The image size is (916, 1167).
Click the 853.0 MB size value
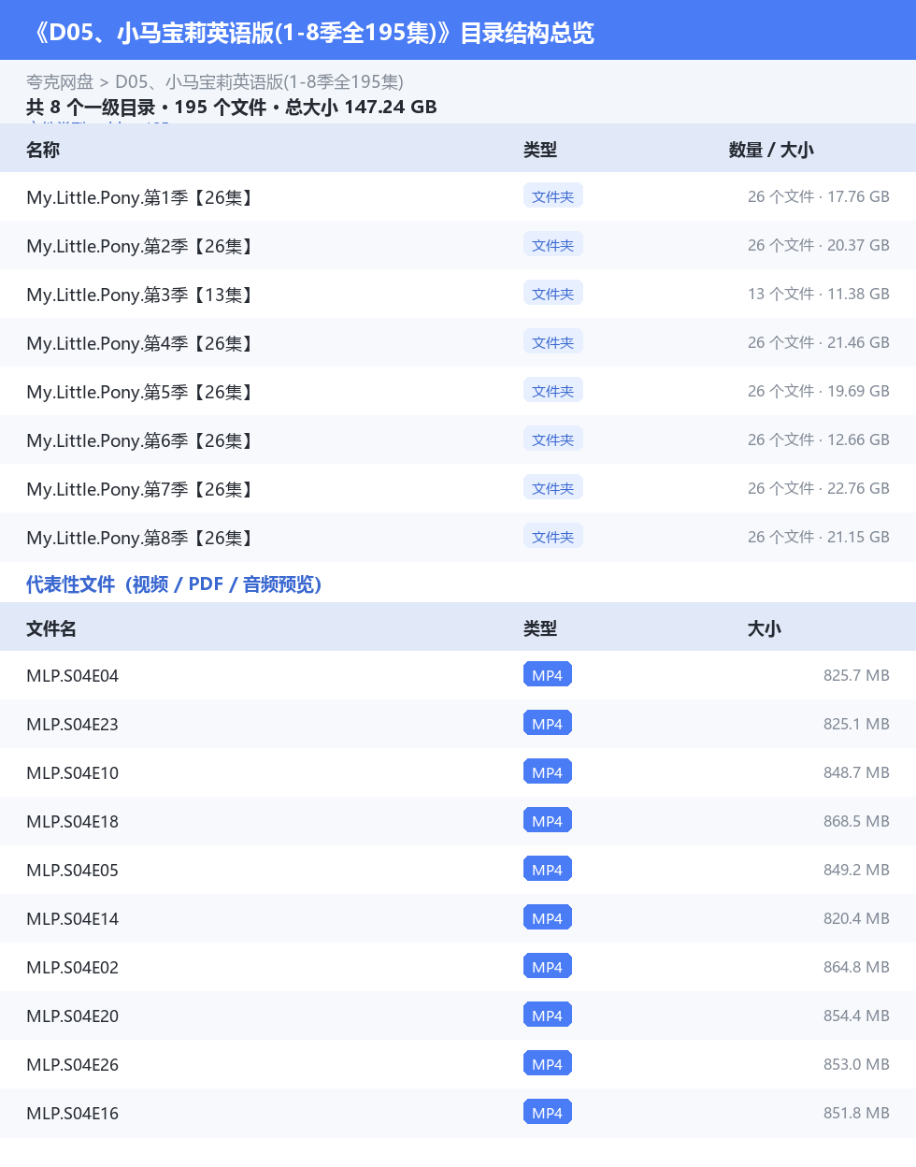(856, 1064)
